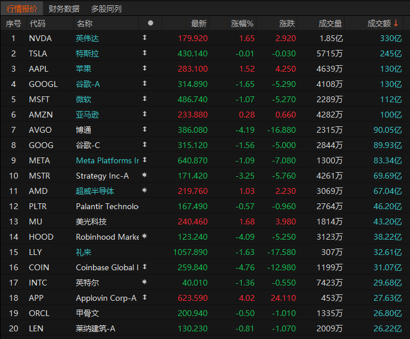
Task: Click the asterisk icon in MSTR row
Action: click(145, 176)
